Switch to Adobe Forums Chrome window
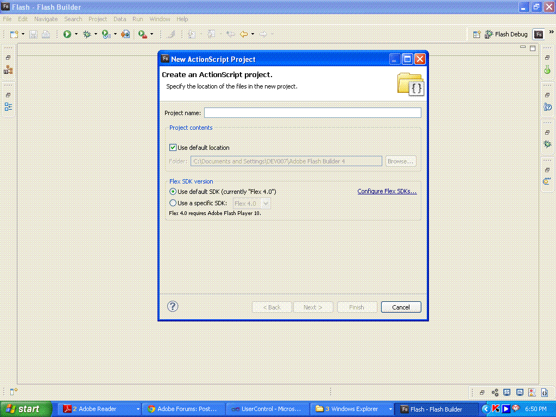Image resolution: width=556 pixels, height=417 pixels. click(184, 409)
